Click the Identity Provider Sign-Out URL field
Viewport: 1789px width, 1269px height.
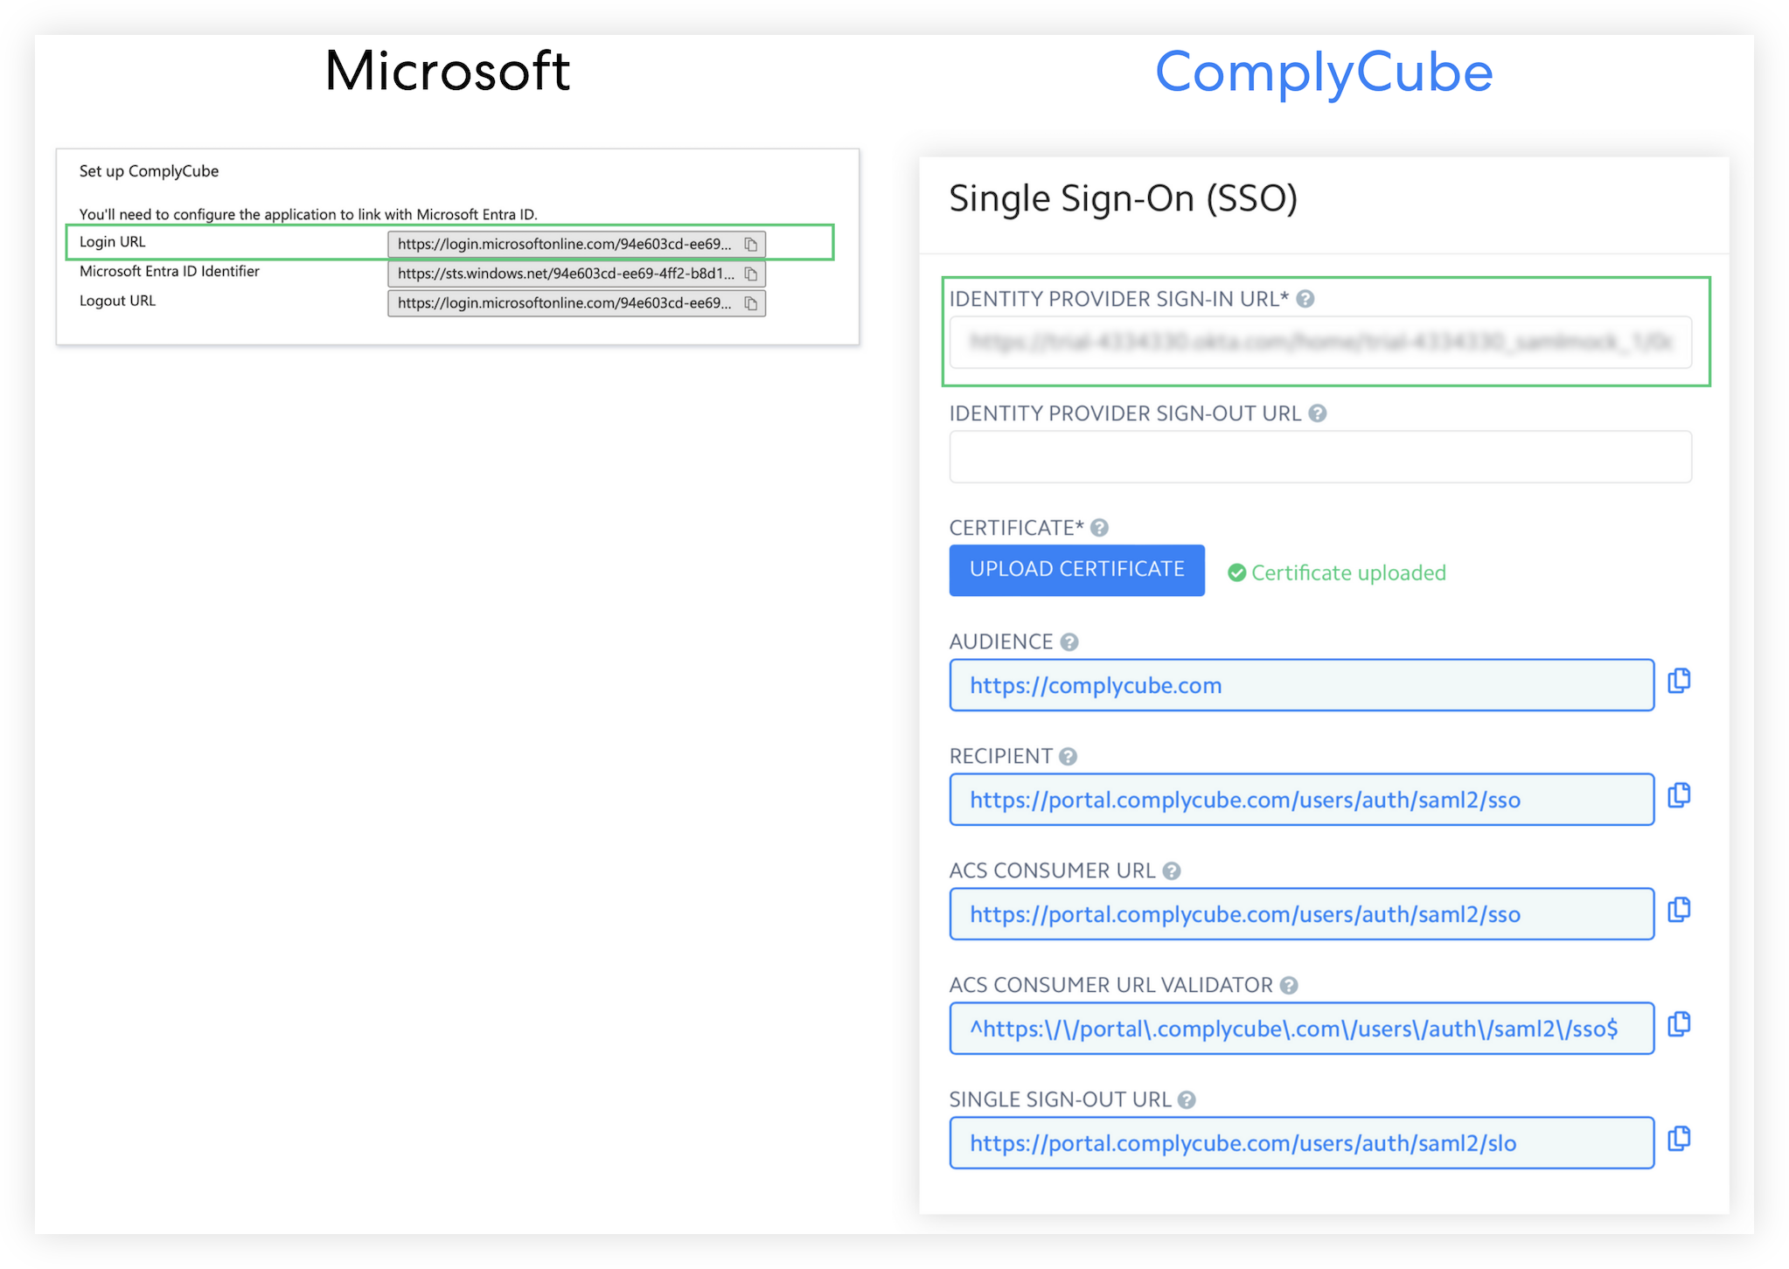click(x=1320, y=456)
